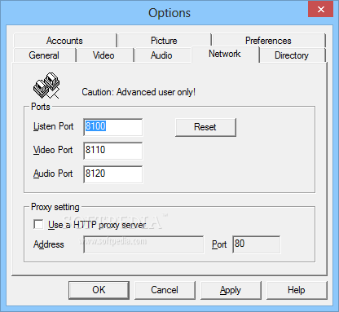Click the Cancel button
The image size is (339, 312).
(165, 290)
